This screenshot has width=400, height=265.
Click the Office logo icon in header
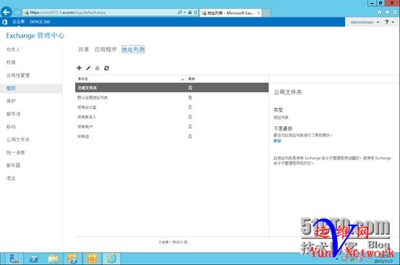point(4,22)
